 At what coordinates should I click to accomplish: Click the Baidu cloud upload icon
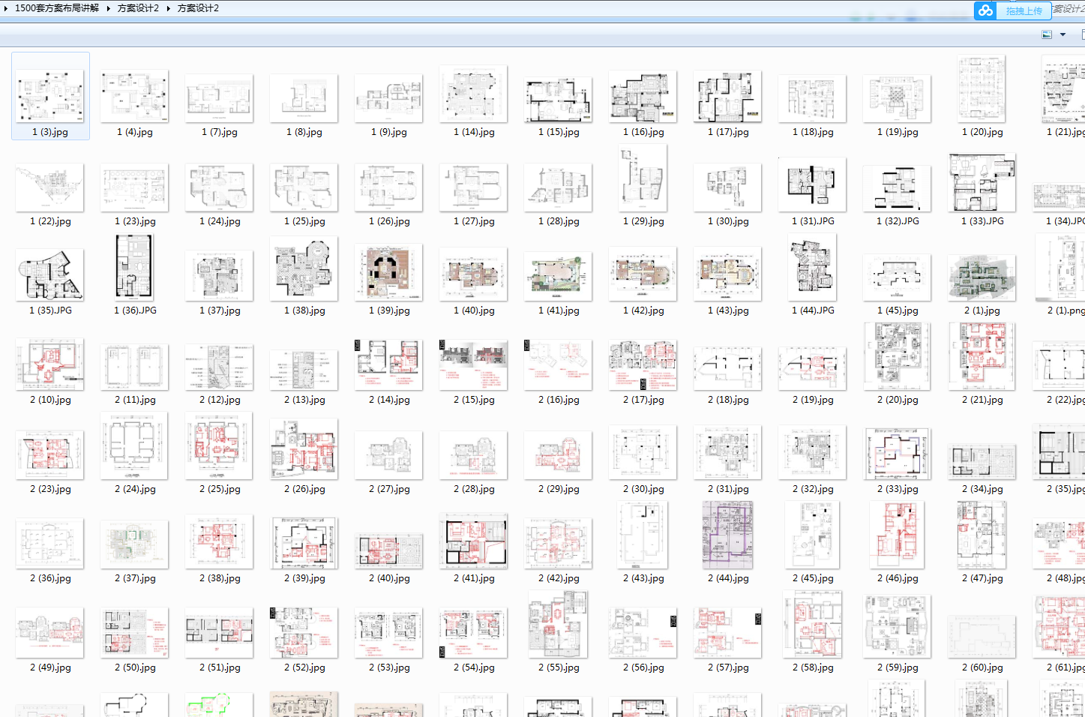coord(985,10)
